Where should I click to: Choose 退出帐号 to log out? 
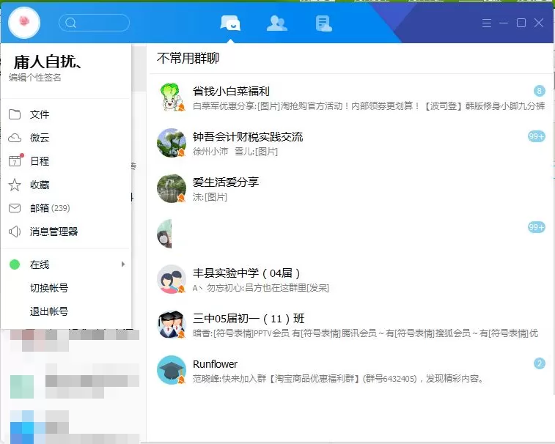pyautogui.click(x=49, y=311)
